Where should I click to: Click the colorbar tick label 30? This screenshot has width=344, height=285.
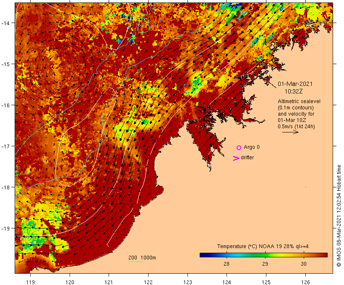pos(304,264)
